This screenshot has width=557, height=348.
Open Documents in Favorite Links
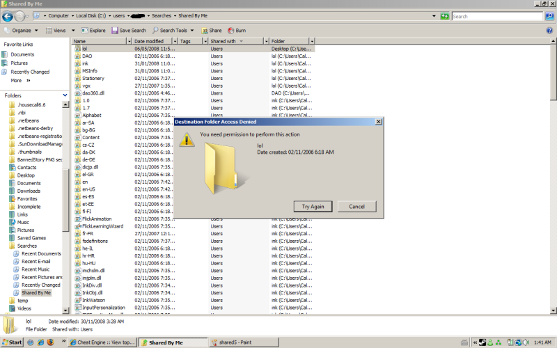click(22, 54)
